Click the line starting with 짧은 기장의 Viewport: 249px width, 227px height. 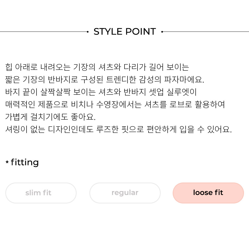click(x=105, y=80)
